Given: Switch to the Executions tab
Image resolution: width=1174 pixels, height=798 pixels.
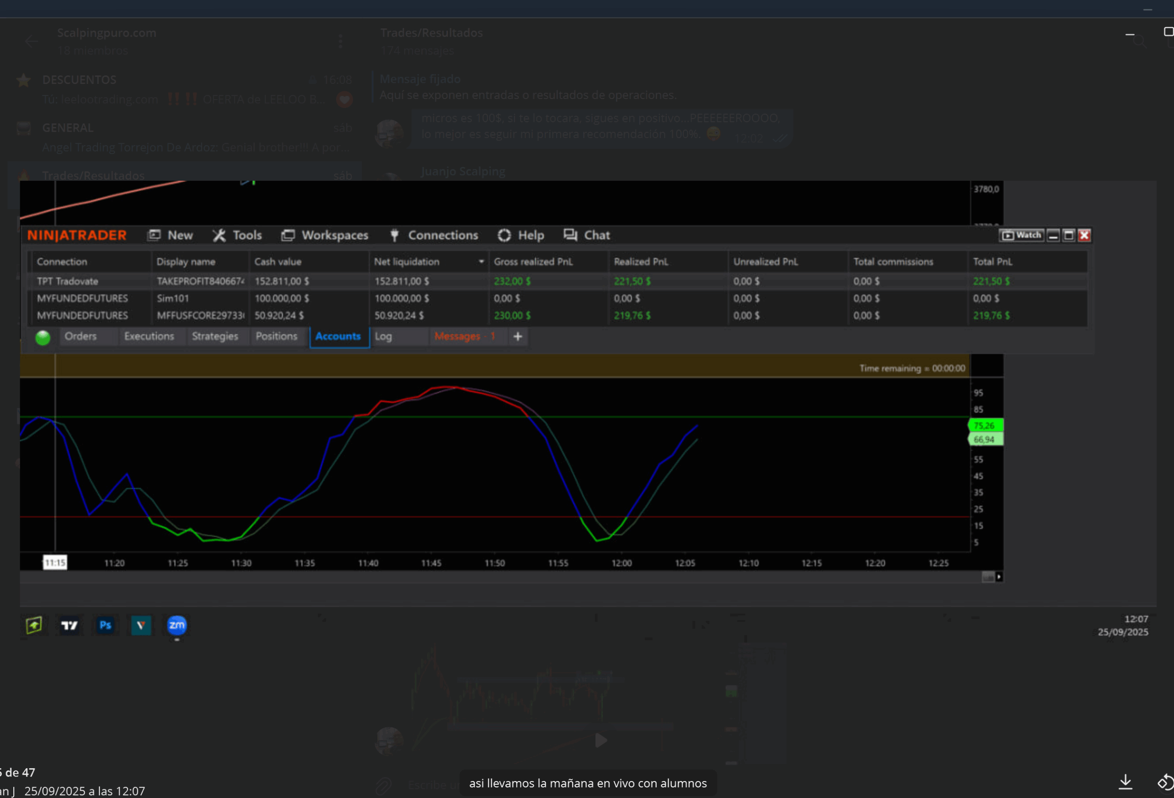Looking at the screenshot, I should pyautogui.click(x=149, y=336).
